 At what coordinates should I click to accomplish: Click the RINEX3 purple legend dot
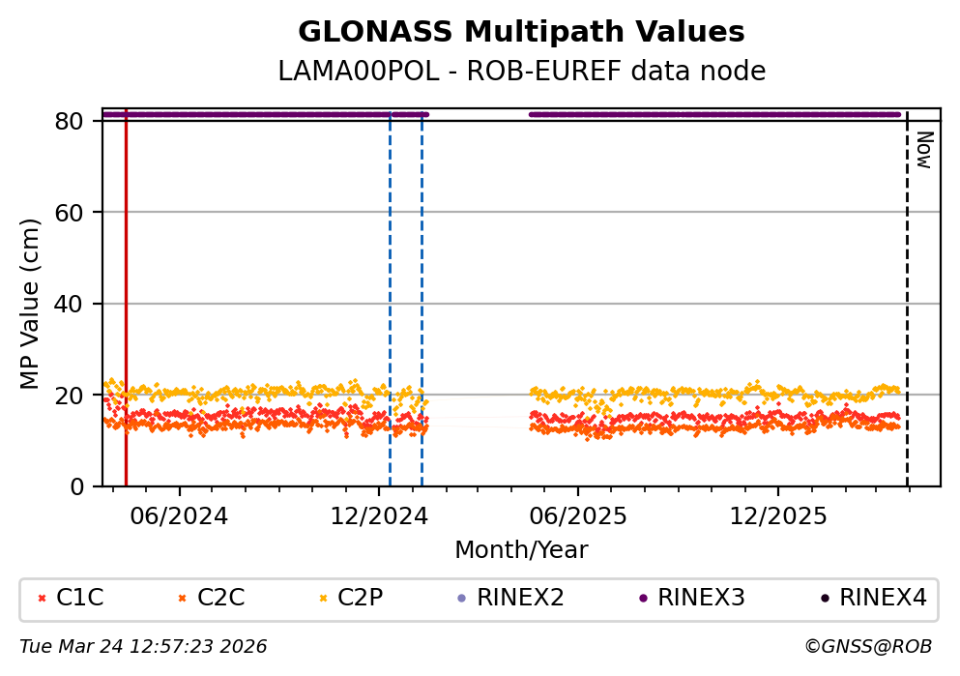(643, 599)
